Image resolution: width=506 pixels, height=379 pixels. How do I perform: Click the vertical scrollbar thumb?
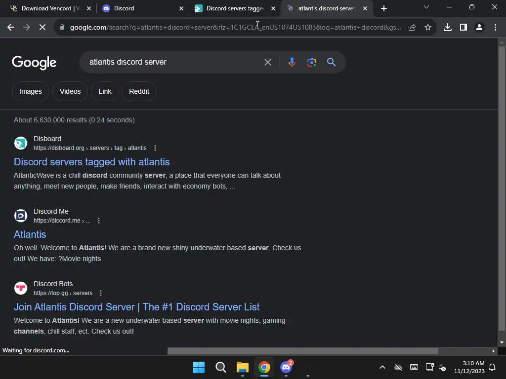[502, 189]
